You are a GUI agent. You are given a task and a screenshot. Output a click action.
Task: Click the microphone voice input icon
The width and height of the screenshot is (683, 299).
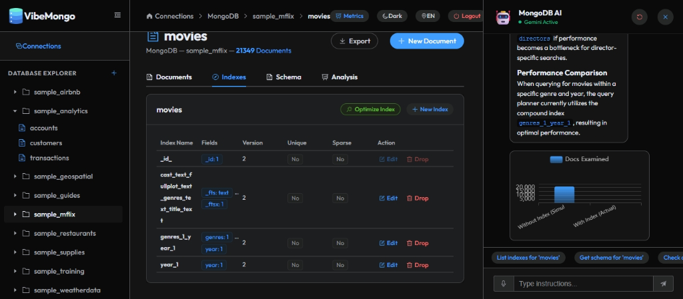504,284
